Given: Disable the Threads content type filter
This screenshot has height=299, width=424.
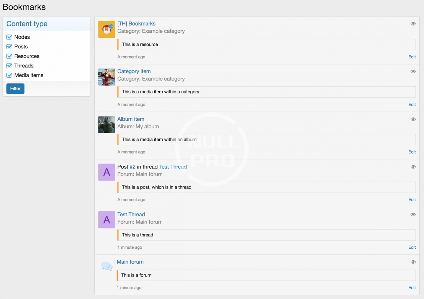Looking at the screenshot, I should pyautogui.click(x=9, y=66).
